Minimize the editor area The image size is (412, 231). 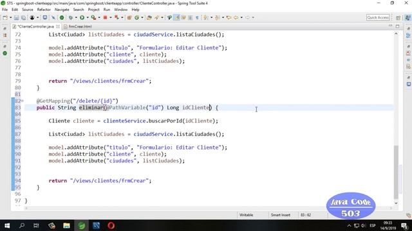[x=391, y=26]
